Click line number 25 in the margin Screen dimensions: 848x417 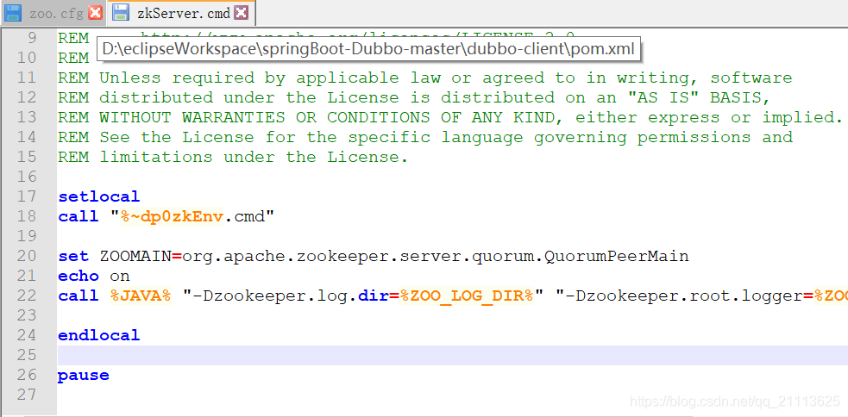point(27,355)
